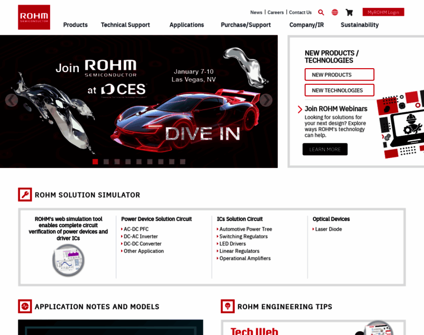Click the APPLICATION NOTES AND MODELS heading
The width and height of the screenshot is (424, 335).
pos(97,307)
